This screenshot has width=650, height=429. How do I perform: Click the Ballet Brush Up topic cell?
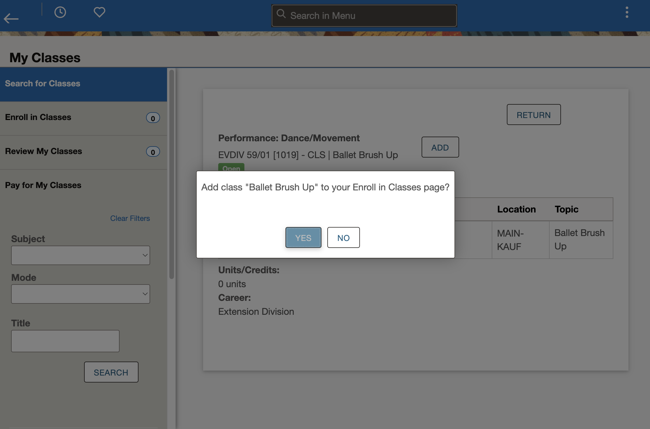tap(581, 240)
